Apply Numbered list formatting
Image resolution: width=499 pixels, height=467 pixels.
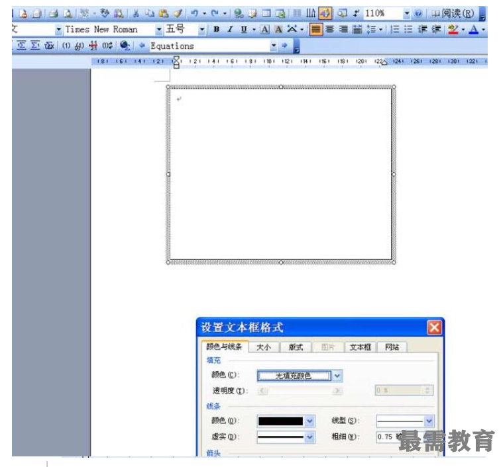395,30
